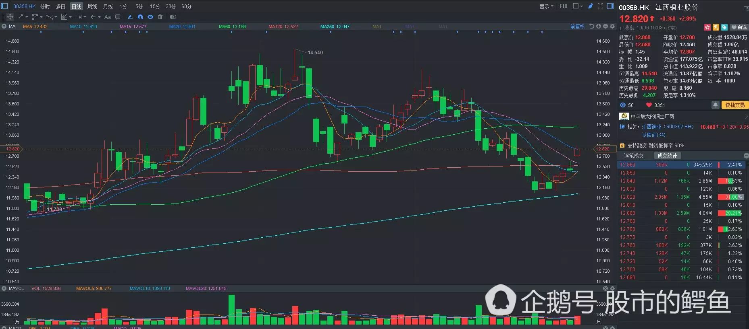Click the 快捷交易 quick trade button

pyautogui.click(x=734, y=105)
